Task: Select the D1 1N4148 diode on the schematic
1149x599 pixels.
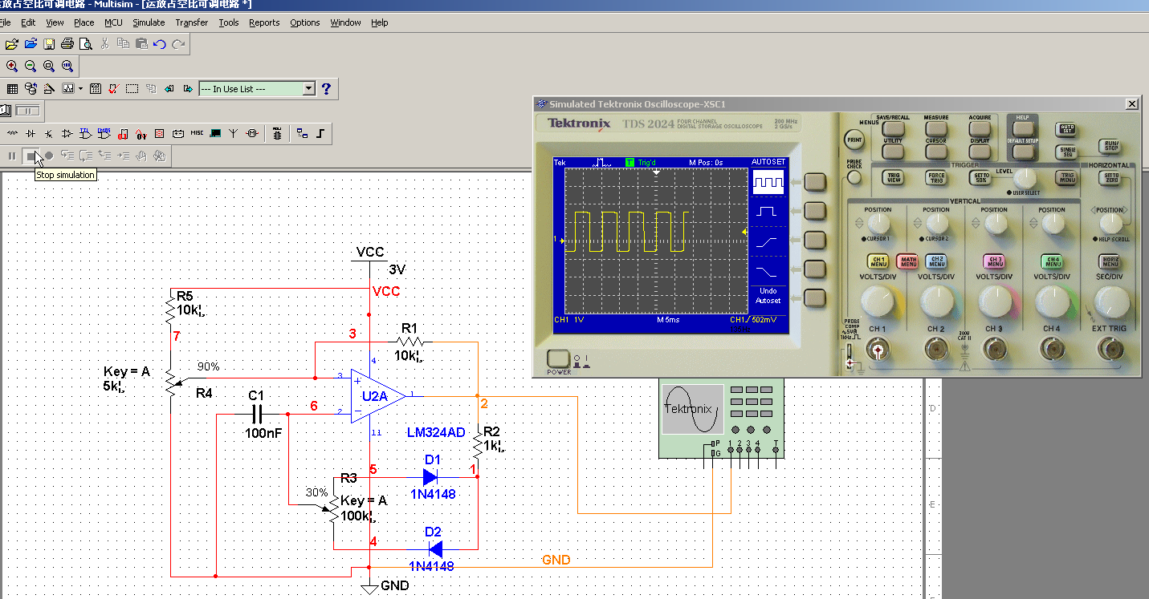Action: (x=431, y=477)
